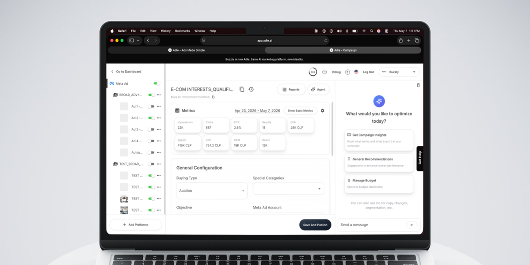
Task: Click the send message arrow icon
Action: point(412,224)
